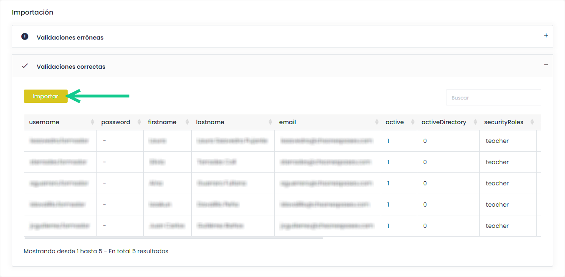565x277 pixels.
Task: Sort by email column sort icon
Action: [x=377, y=122]
